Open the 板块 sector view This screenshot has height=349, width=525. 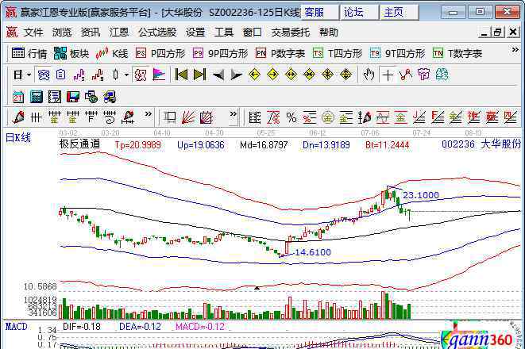click(71, 53)
